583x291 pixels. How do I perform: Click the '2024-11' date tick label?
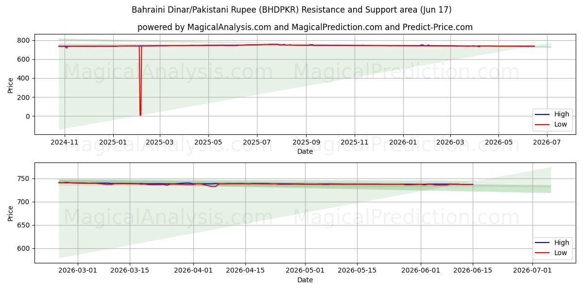(65, 143)
